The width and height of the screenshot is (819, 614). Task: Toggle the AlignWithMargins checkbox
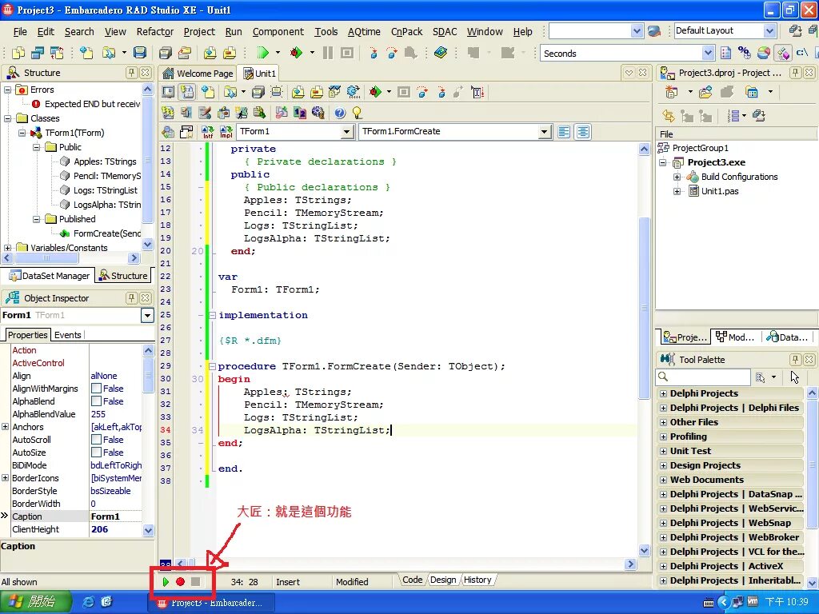tap(96, 389)
